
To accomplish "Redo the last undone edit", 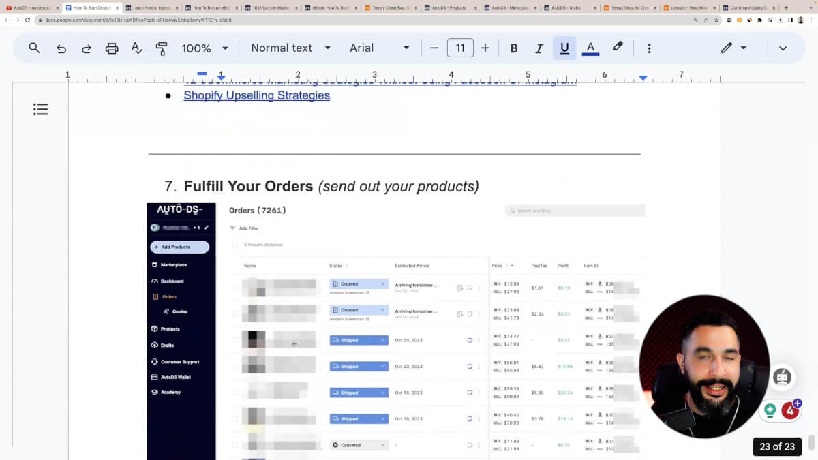I will click(x=87, y=48).
